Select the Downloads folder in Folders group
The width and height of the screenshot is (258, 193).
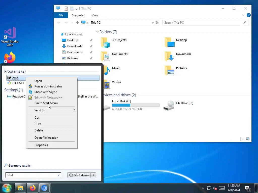(x=178, y=57)
